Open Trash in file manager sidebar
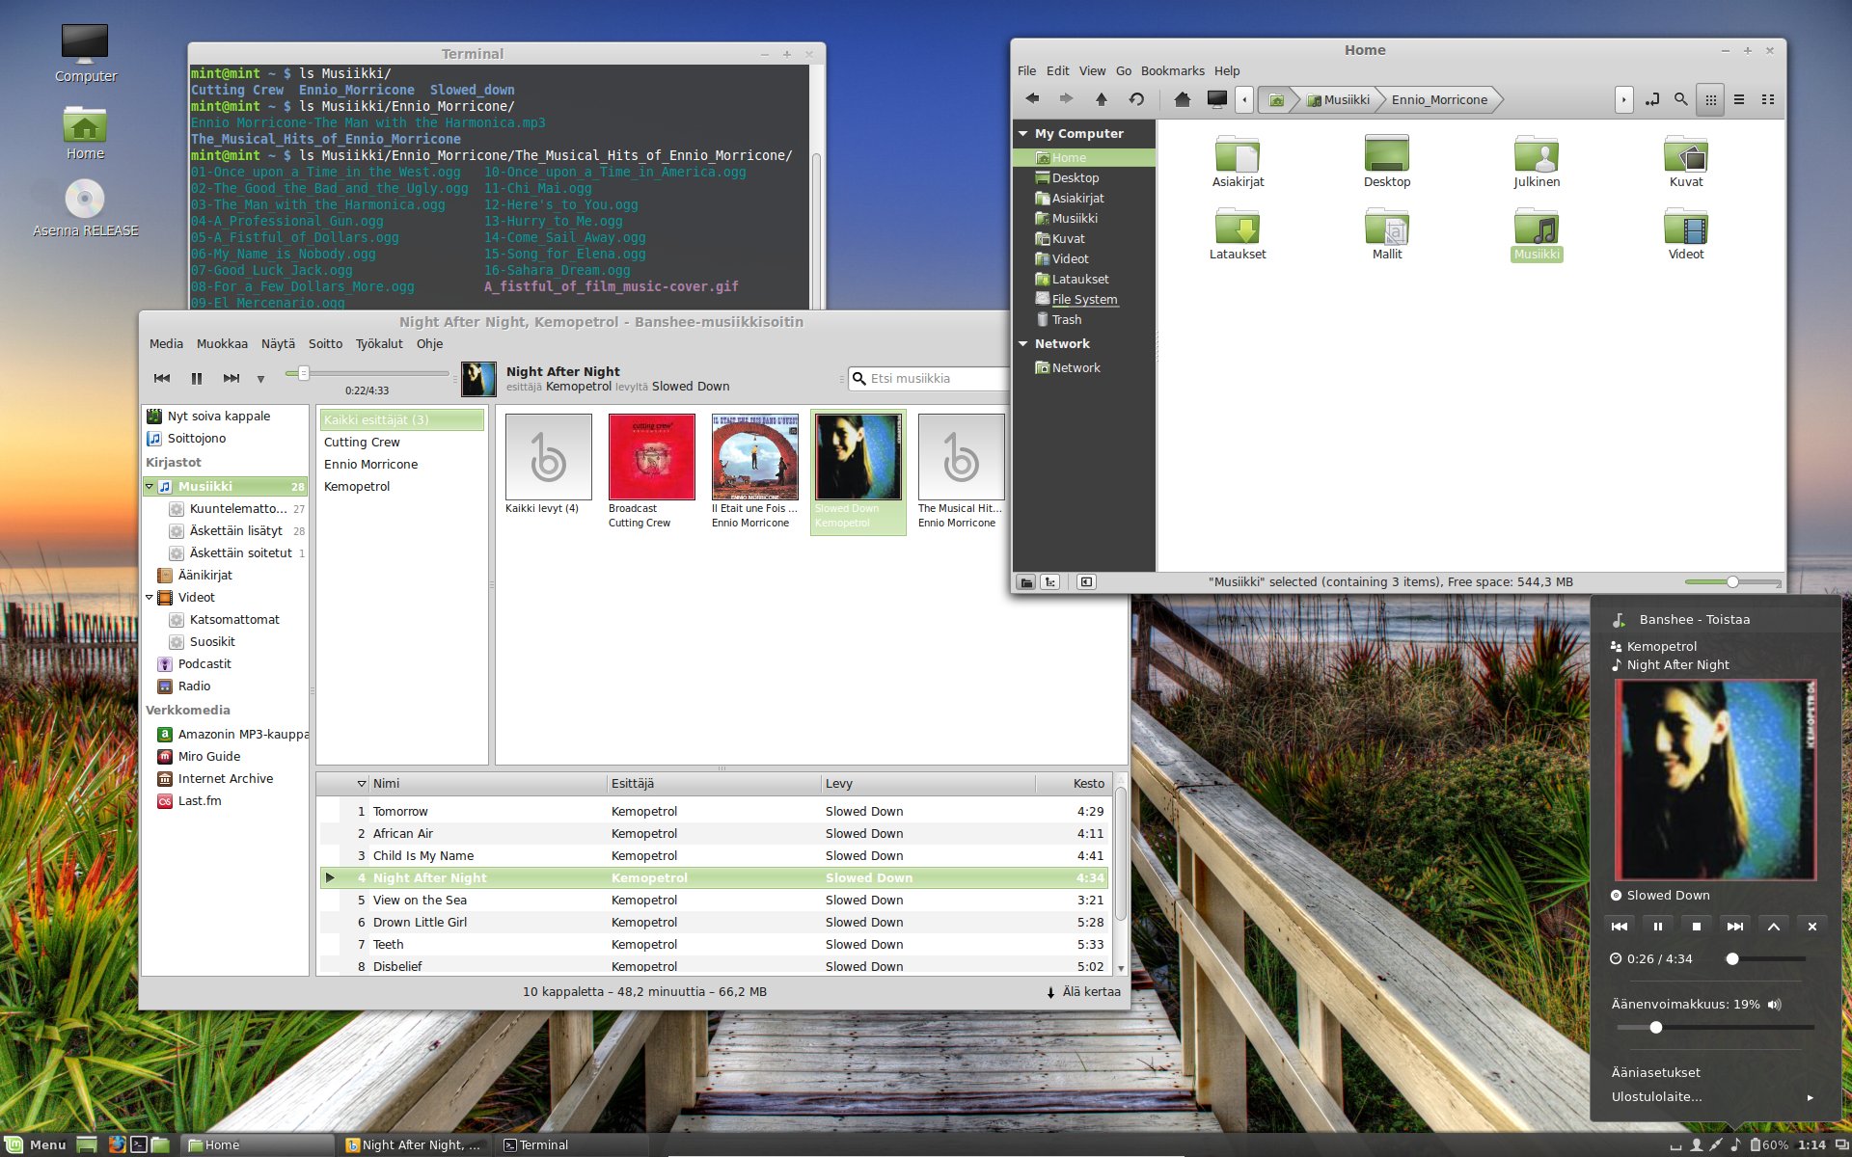 (1084, 319)
